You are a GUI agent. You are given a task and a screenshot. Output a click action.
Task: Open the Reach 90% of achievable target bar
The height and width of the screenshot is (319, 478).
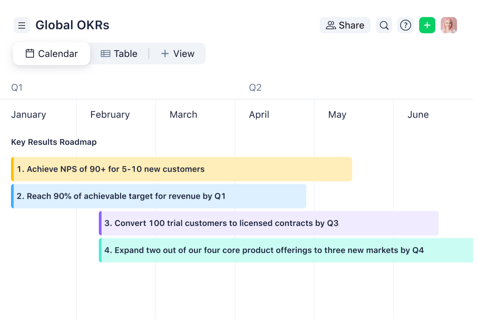pyautogui.click(x=159, y=196)
